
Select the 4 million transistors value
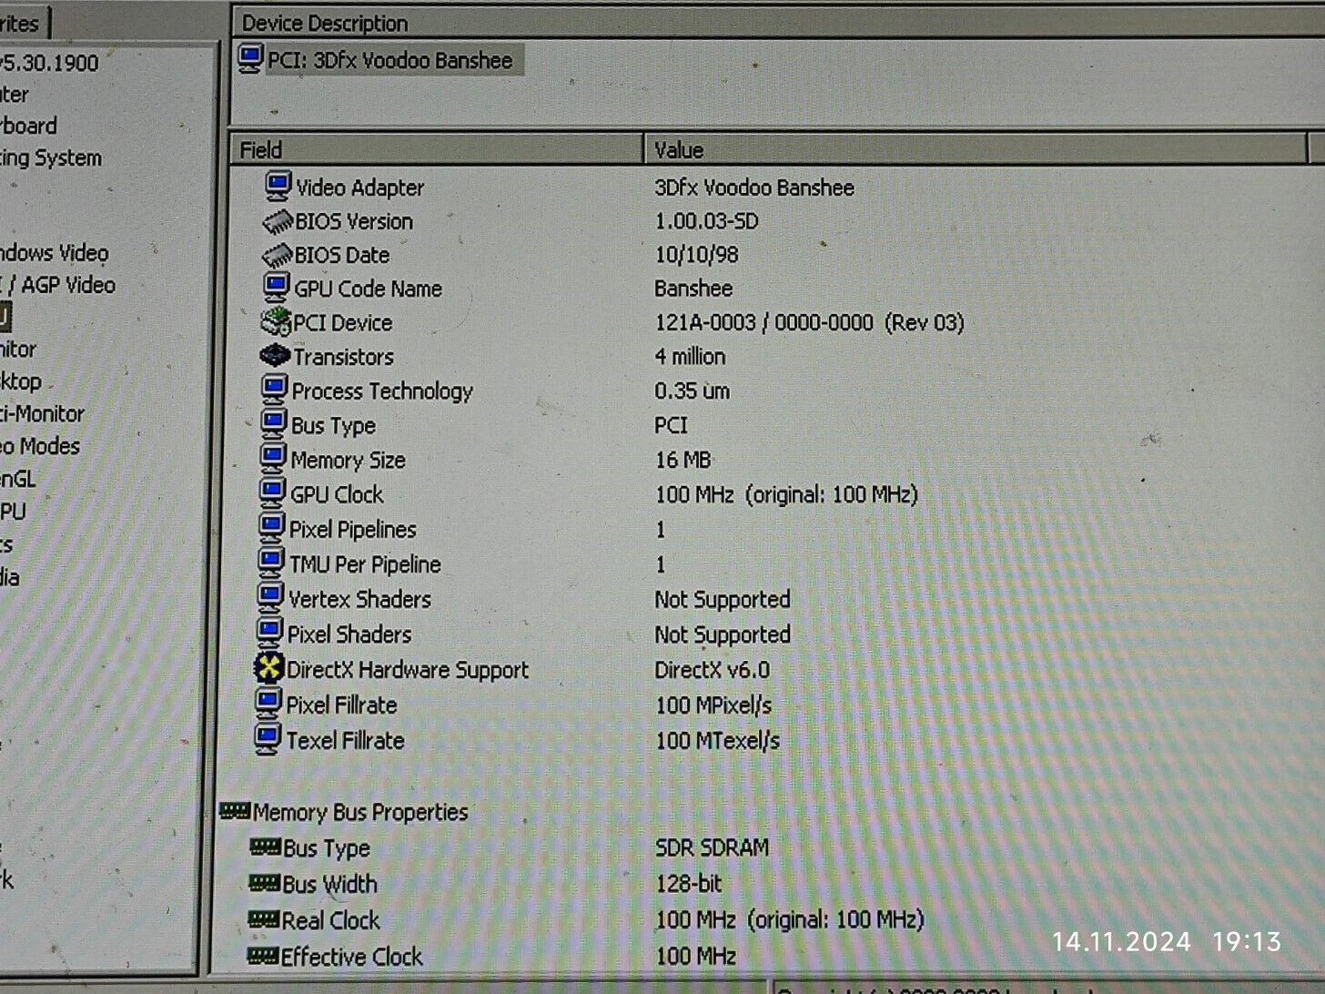[x=690, y=356]
